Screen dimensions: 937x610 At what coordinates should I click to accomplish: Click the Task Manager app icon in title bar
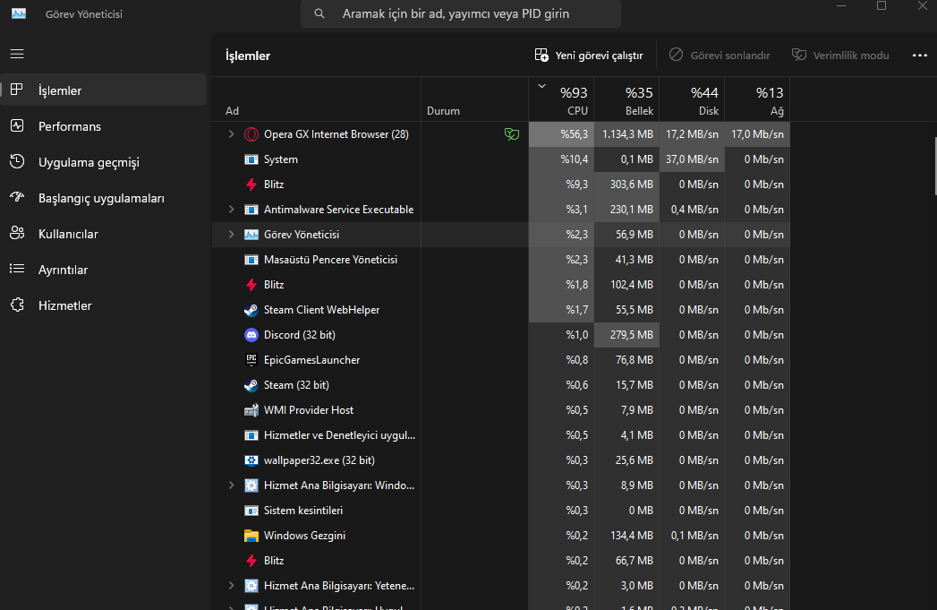pyautogui.click(x=19, y=13)
